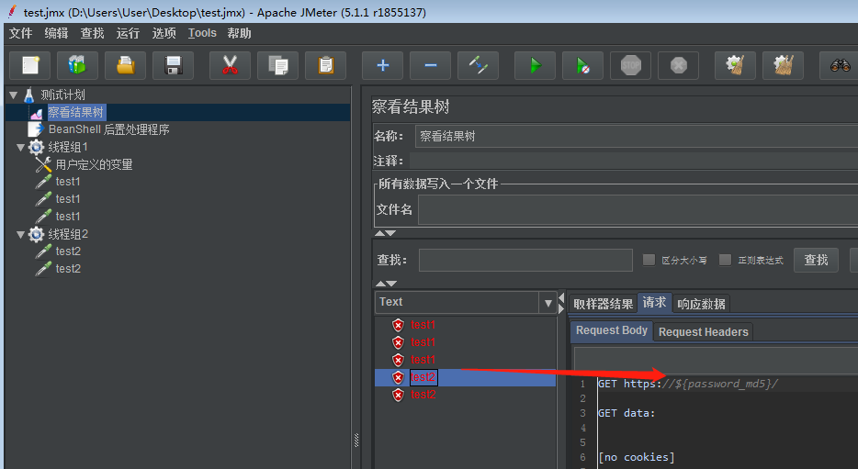Click the 注释 comment field
This screenshot has height=469, width=858.
tap(634, 161)
